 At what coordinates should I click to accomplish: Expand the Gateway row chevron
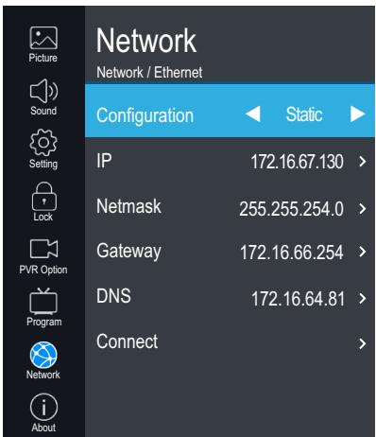pyautogui.click(x=363, y=252)
